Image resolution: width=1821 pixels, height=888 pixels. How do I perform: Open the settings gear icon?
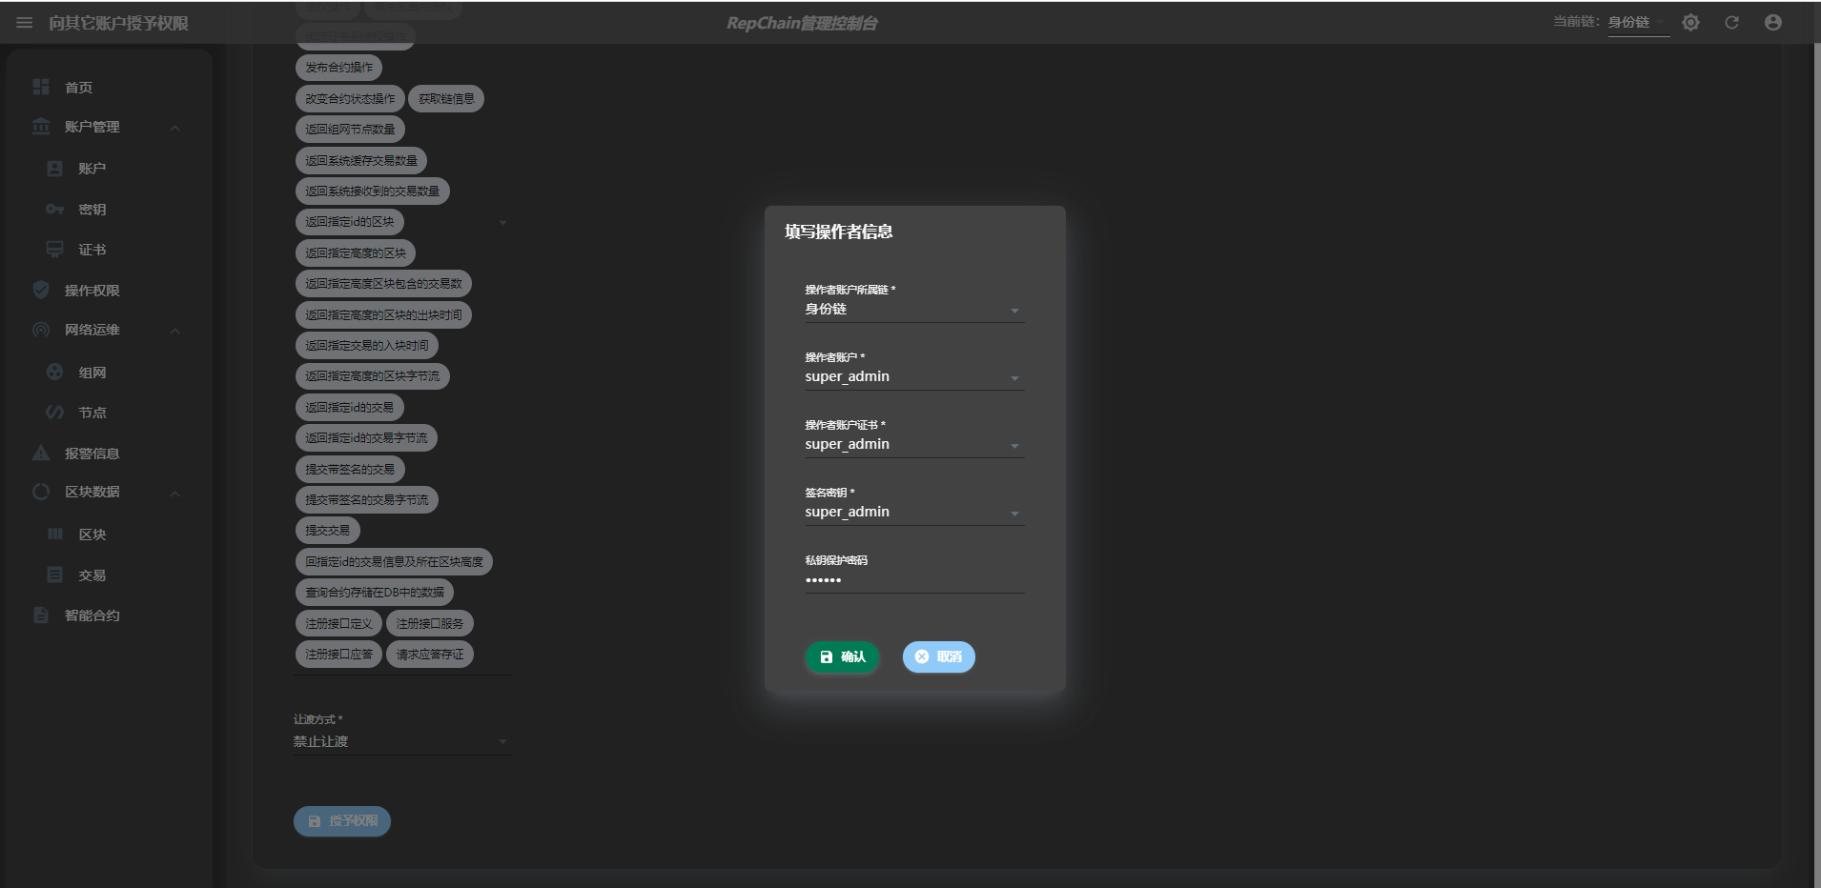point(1690,23)
